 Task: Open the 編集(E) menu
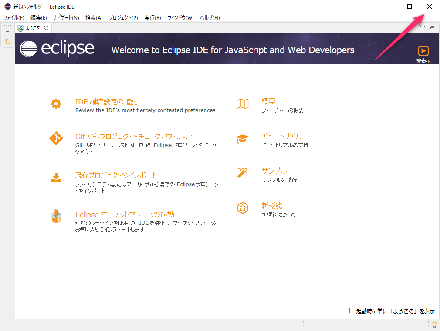pos(39,18)
